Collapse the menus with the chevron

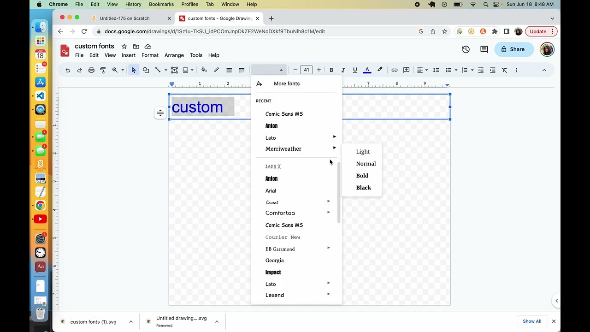pos(544,70)
